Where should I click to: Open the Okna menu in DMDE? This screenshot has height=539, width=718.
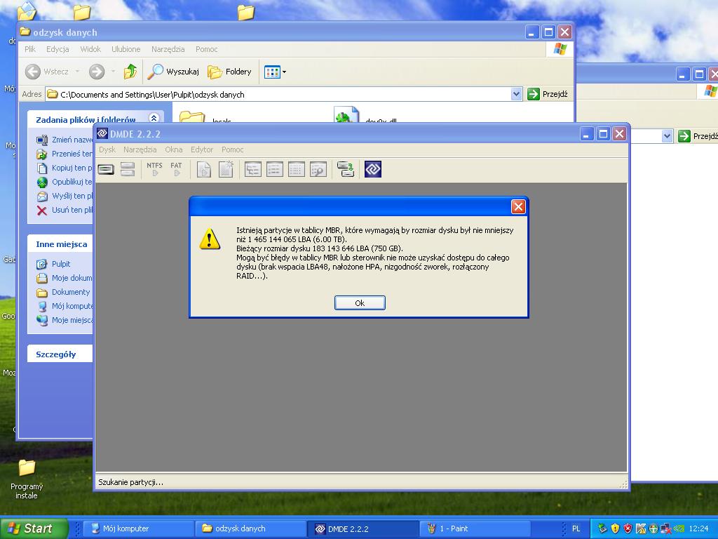[x=174, y=149]
